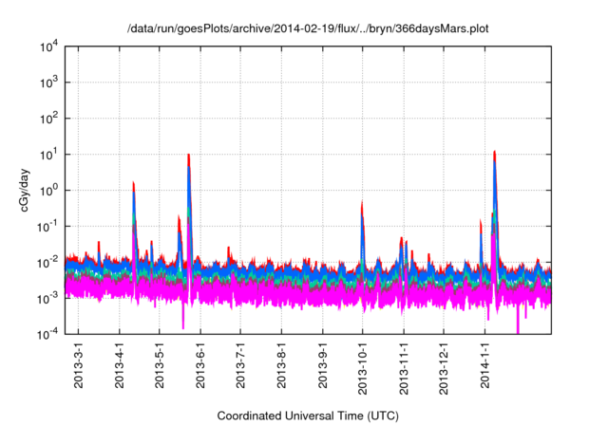Image resolution: width=608 pixels, height=425 pixels.
Task: Click the bottom y-axis tick label 10^-4
Action: 47,334
